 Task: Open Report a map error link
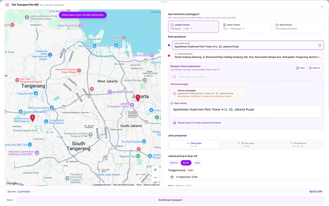click(x=152, y=185)
